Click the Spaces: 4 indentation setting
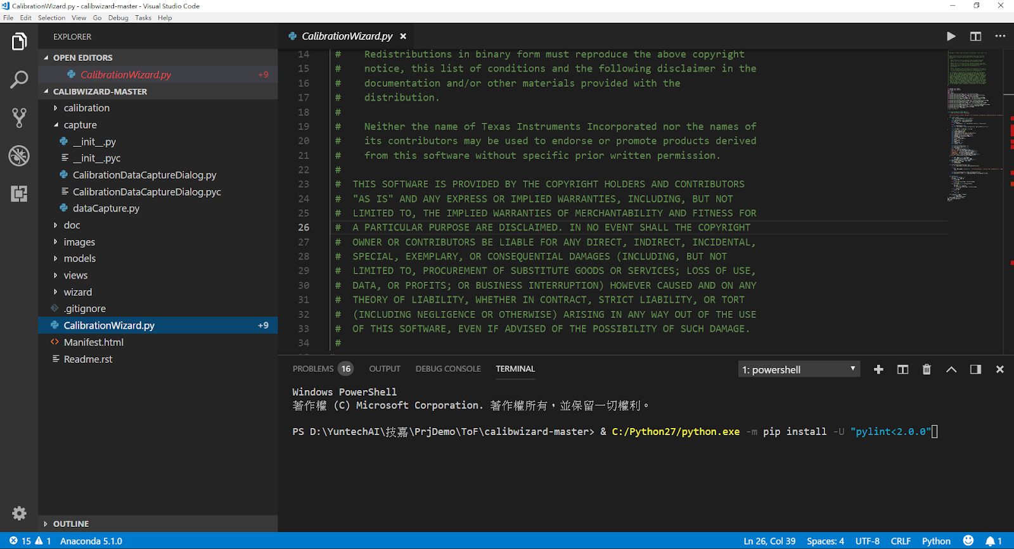Screen dimensions: 1014x549 pyautogui.click(x=825, y=541)
